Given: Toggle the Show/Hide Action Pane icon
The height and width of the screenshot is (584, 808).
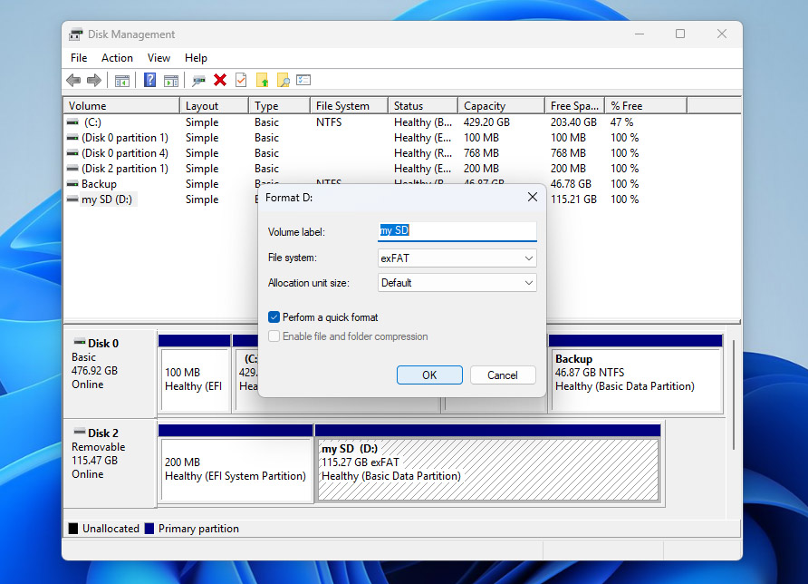Looking at the screenshot, I should click(x=170, y=81).
